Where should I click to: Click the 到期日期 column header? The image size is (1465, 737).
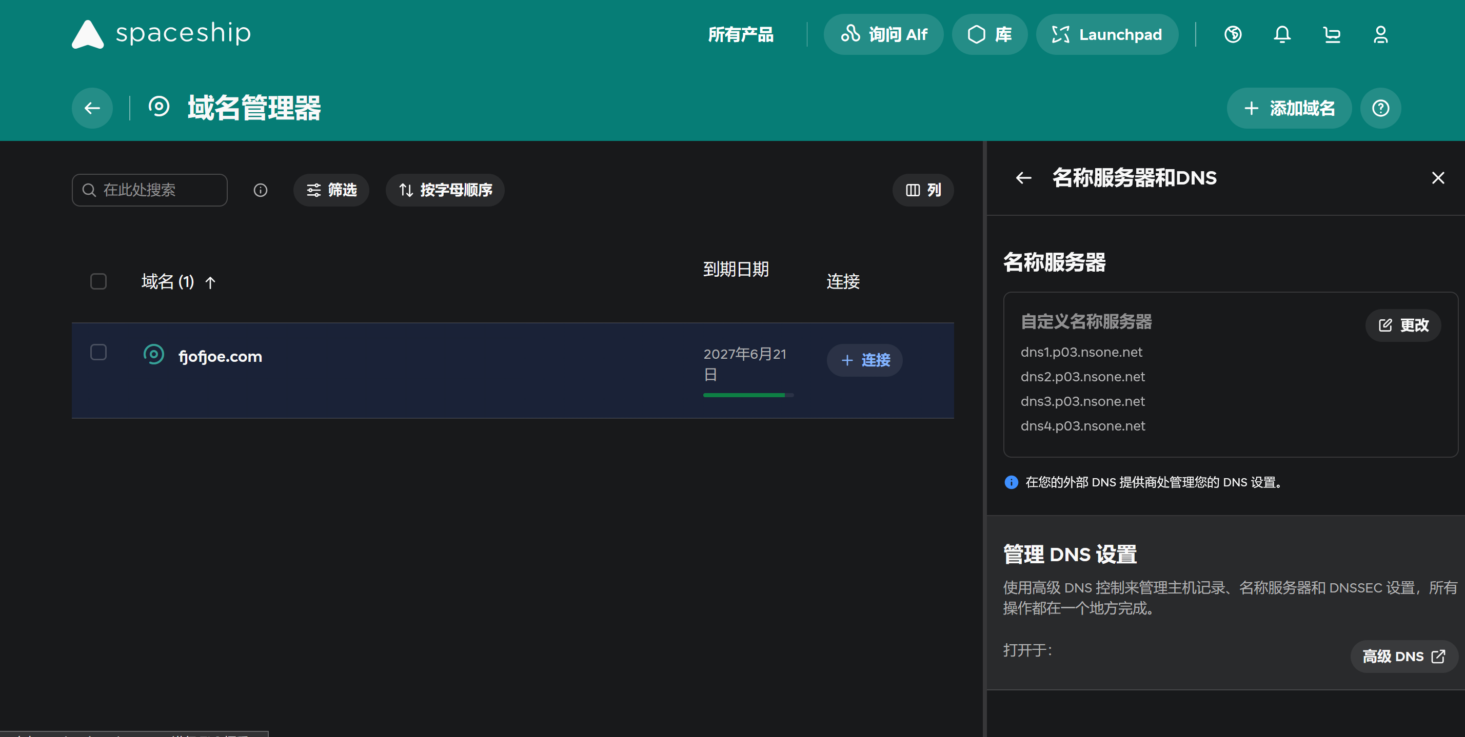(x=736, y=270)
